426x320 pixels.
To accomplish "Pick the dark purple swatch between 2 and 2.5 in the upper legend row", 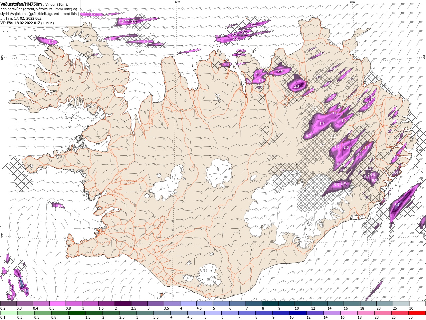I will tap(122, 304).
